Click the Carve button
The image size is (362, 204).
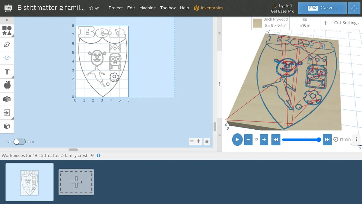click(322, 8)
